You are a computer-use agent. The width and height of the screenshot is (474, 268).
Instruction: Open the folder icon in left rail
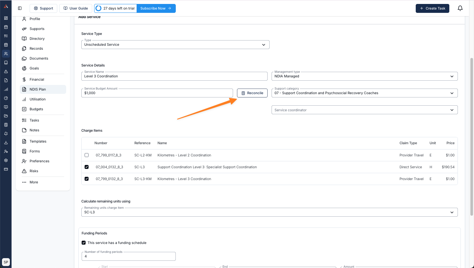tap(6, 116)
